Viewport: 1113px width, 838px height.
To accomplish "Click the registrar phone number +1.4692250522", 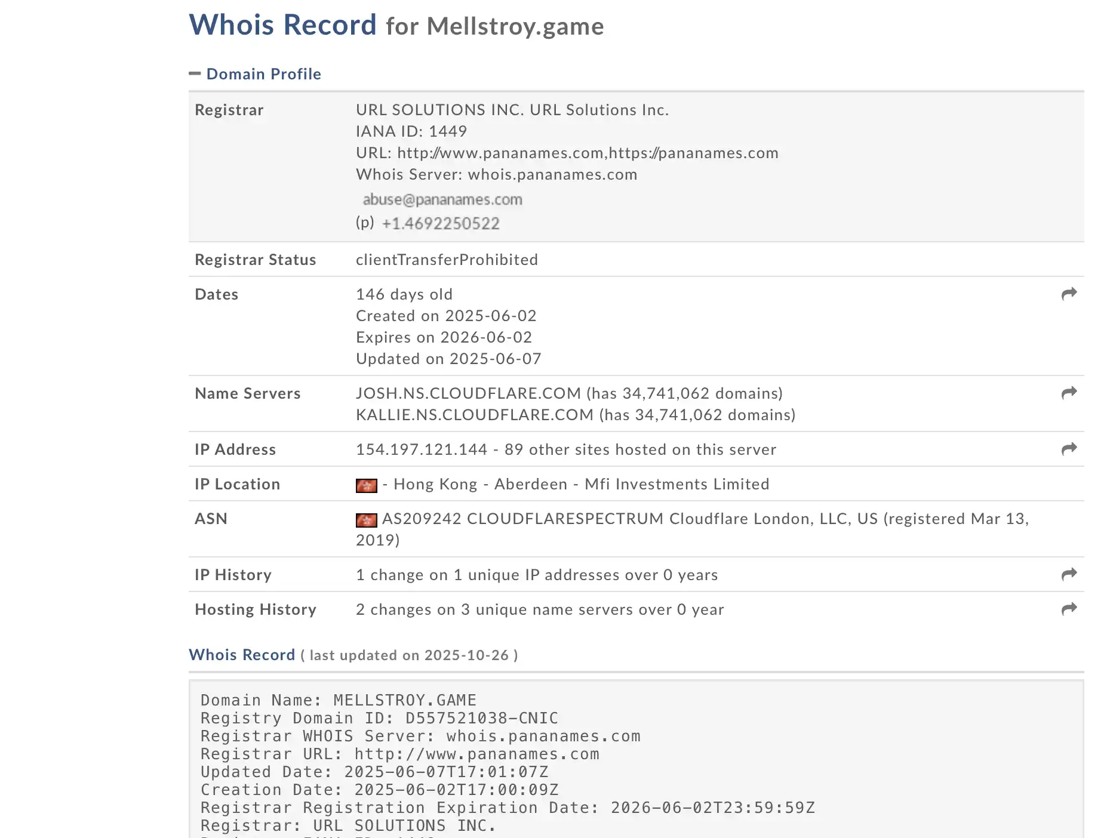I will pos(441,224).
